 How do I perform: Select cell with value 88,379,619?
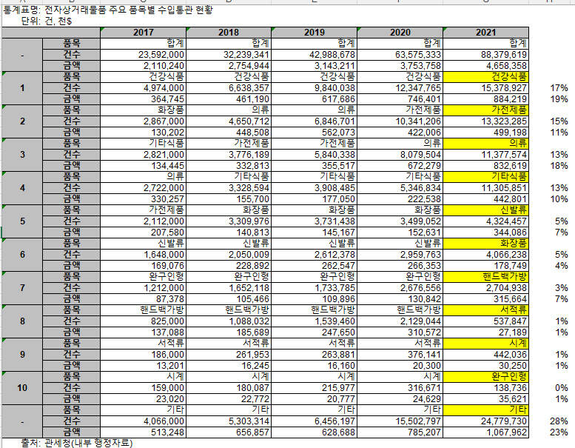pos(486,55)
